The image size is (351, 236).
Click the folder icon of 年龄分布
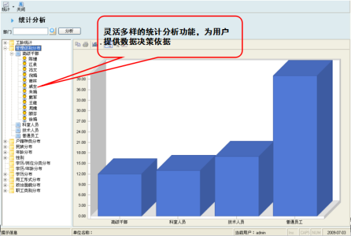pos(11,152)
